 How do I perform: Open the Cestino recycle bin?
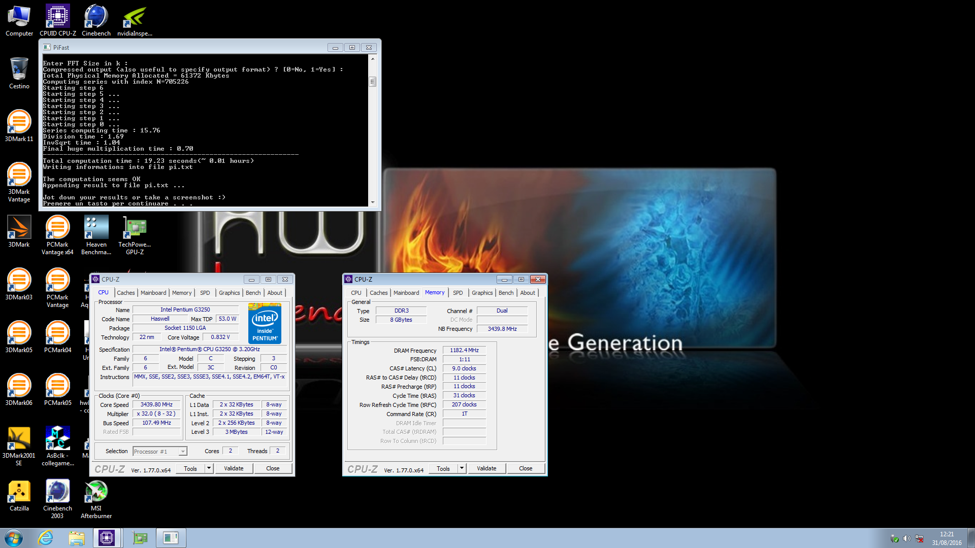(x=19, y=73)
